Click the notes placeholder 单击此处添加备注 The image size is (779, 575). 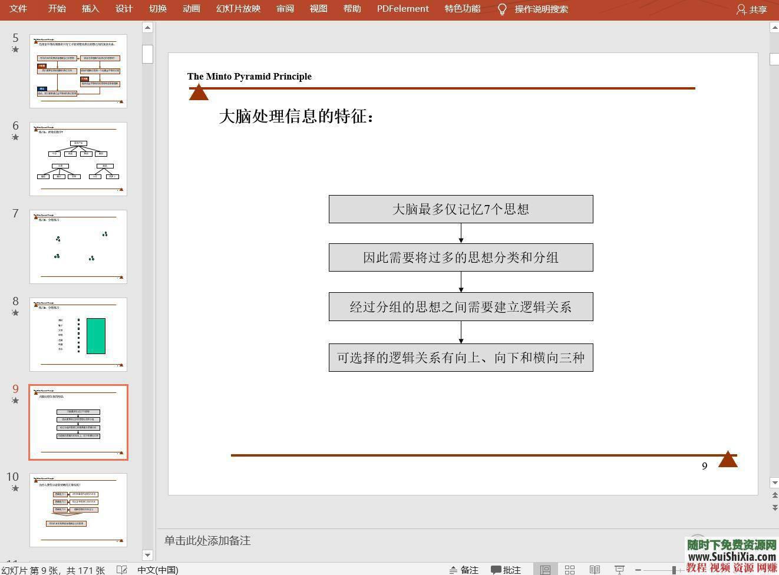[x=207, y=540]
